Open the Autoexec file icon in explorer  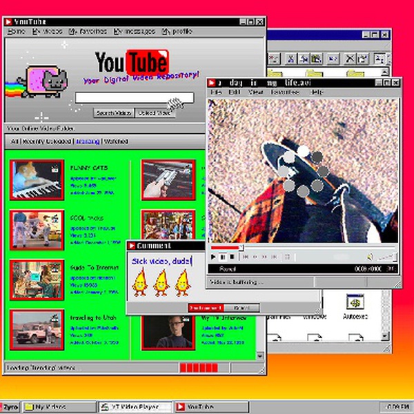(x=355, y=306)
